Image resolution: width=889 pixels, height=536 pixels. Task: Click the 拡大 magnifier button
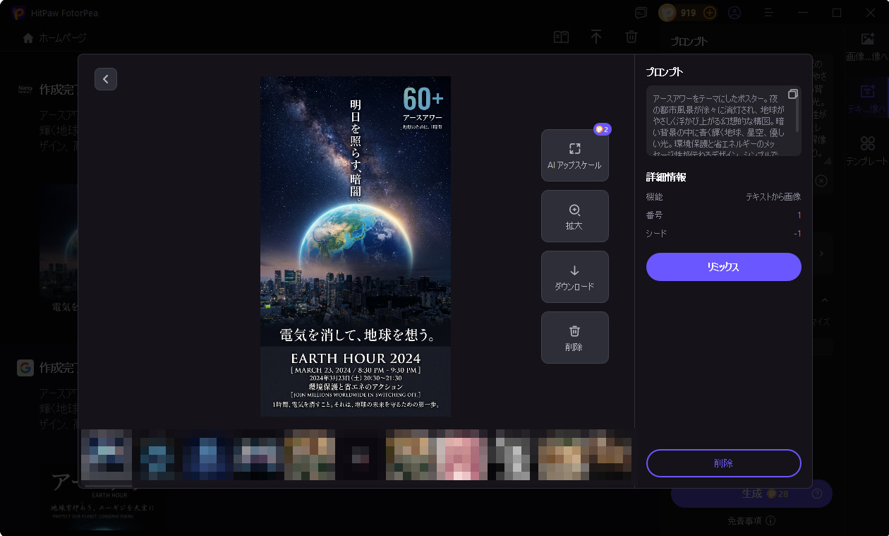[x=574, y=216]
